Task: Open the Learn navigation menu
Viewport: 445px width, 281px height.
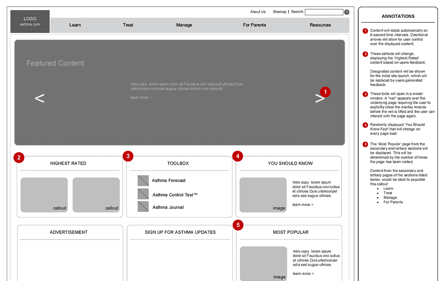Action: (x=75, y=25)
